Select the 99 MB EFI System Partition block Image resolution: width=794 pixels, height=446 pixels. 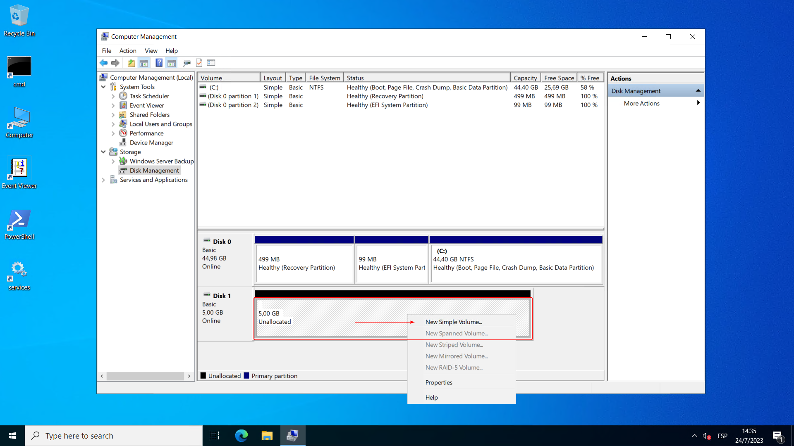point(392,263)
